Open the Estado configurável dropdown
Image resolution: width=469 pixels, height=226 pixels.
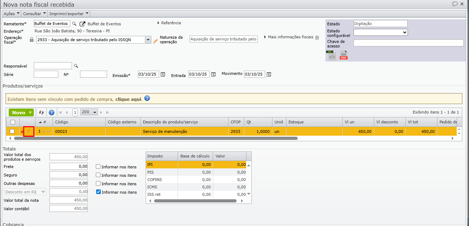(380, 32)
